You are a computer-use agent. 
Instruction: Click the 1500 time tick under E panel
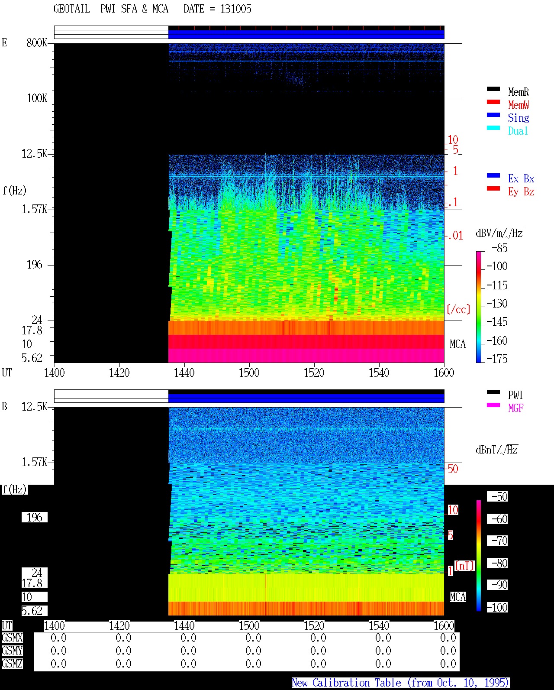click(x=249, y=373)
